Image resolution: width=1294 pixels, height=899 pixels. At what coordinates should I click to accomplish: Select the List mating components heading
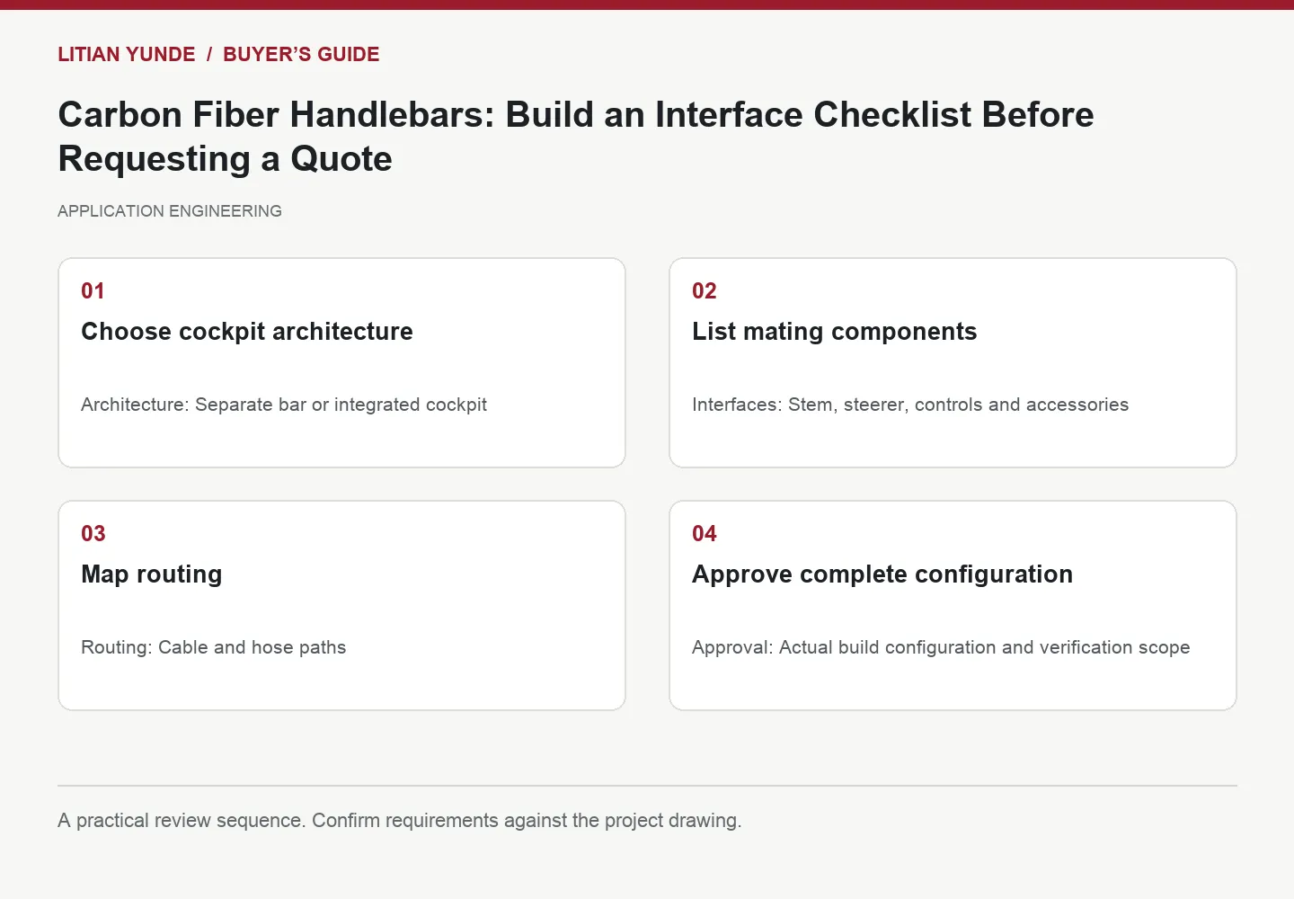[835, 332]
